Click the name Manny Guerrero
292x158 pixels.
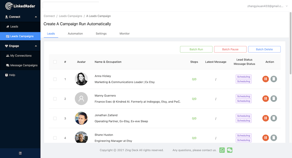pos(105,96)
